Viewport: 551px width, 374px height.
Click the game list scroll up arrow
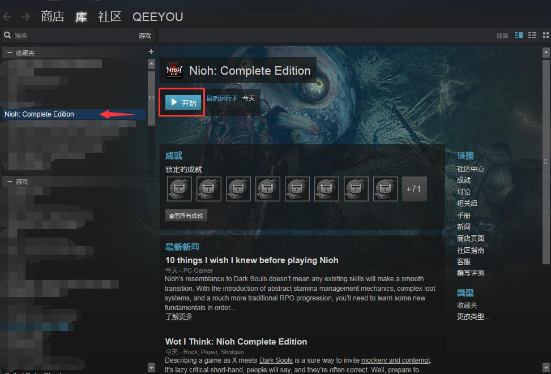(x=151, y=64)
